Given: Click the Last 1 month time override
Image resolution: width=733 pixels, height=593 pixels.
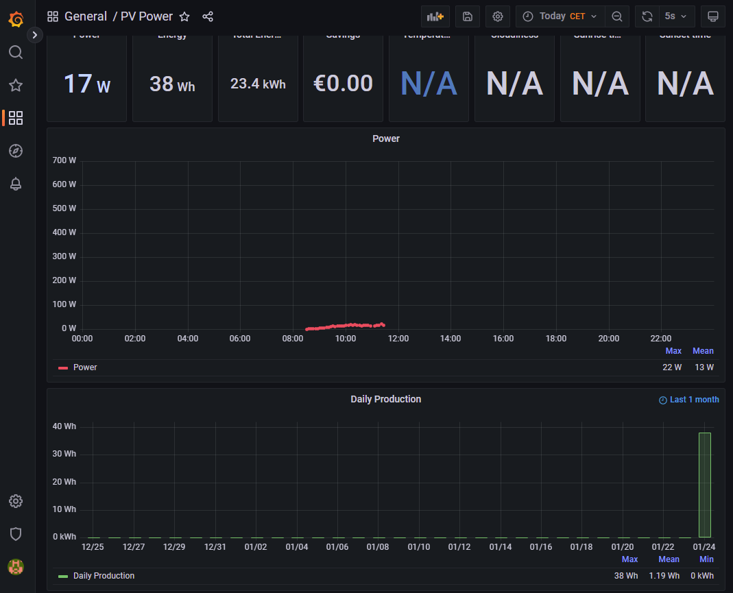Looking at the screenshot, I should pyautogui.click(x=689, y=400).
